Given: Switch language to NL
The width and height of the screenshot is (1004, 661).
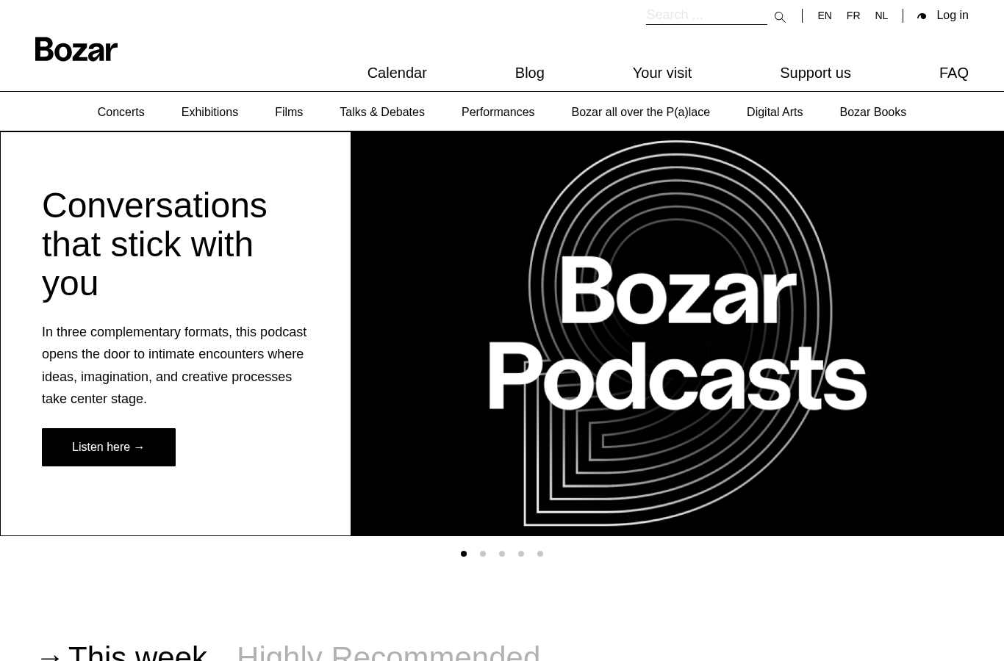Looking at the screenshot, I should pos(881,15).
